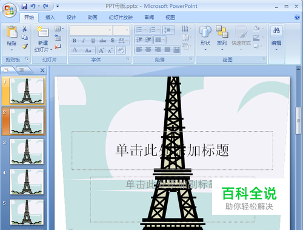This screenshot has width=303, height=230.
Task: Open shape outline pen color
Action: coord(259,37)
